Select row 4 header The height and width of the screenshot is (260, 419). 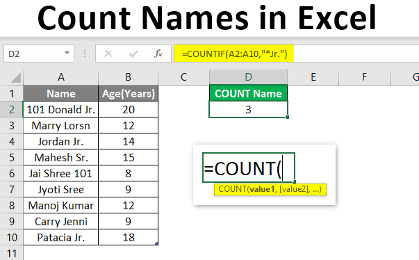(12, 141)
